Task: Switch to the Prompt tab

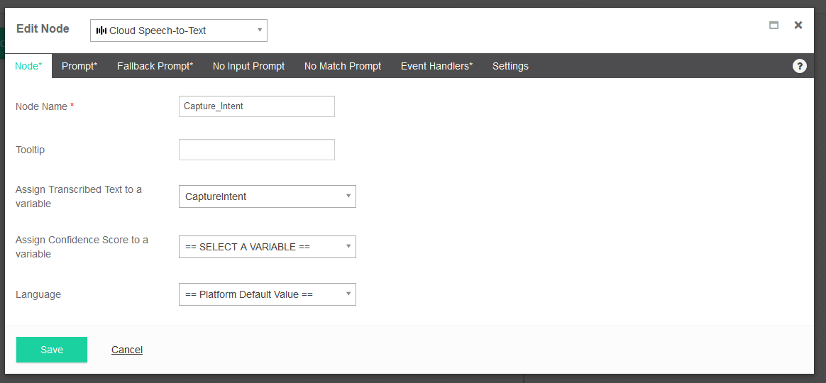Action: (79, 66)
